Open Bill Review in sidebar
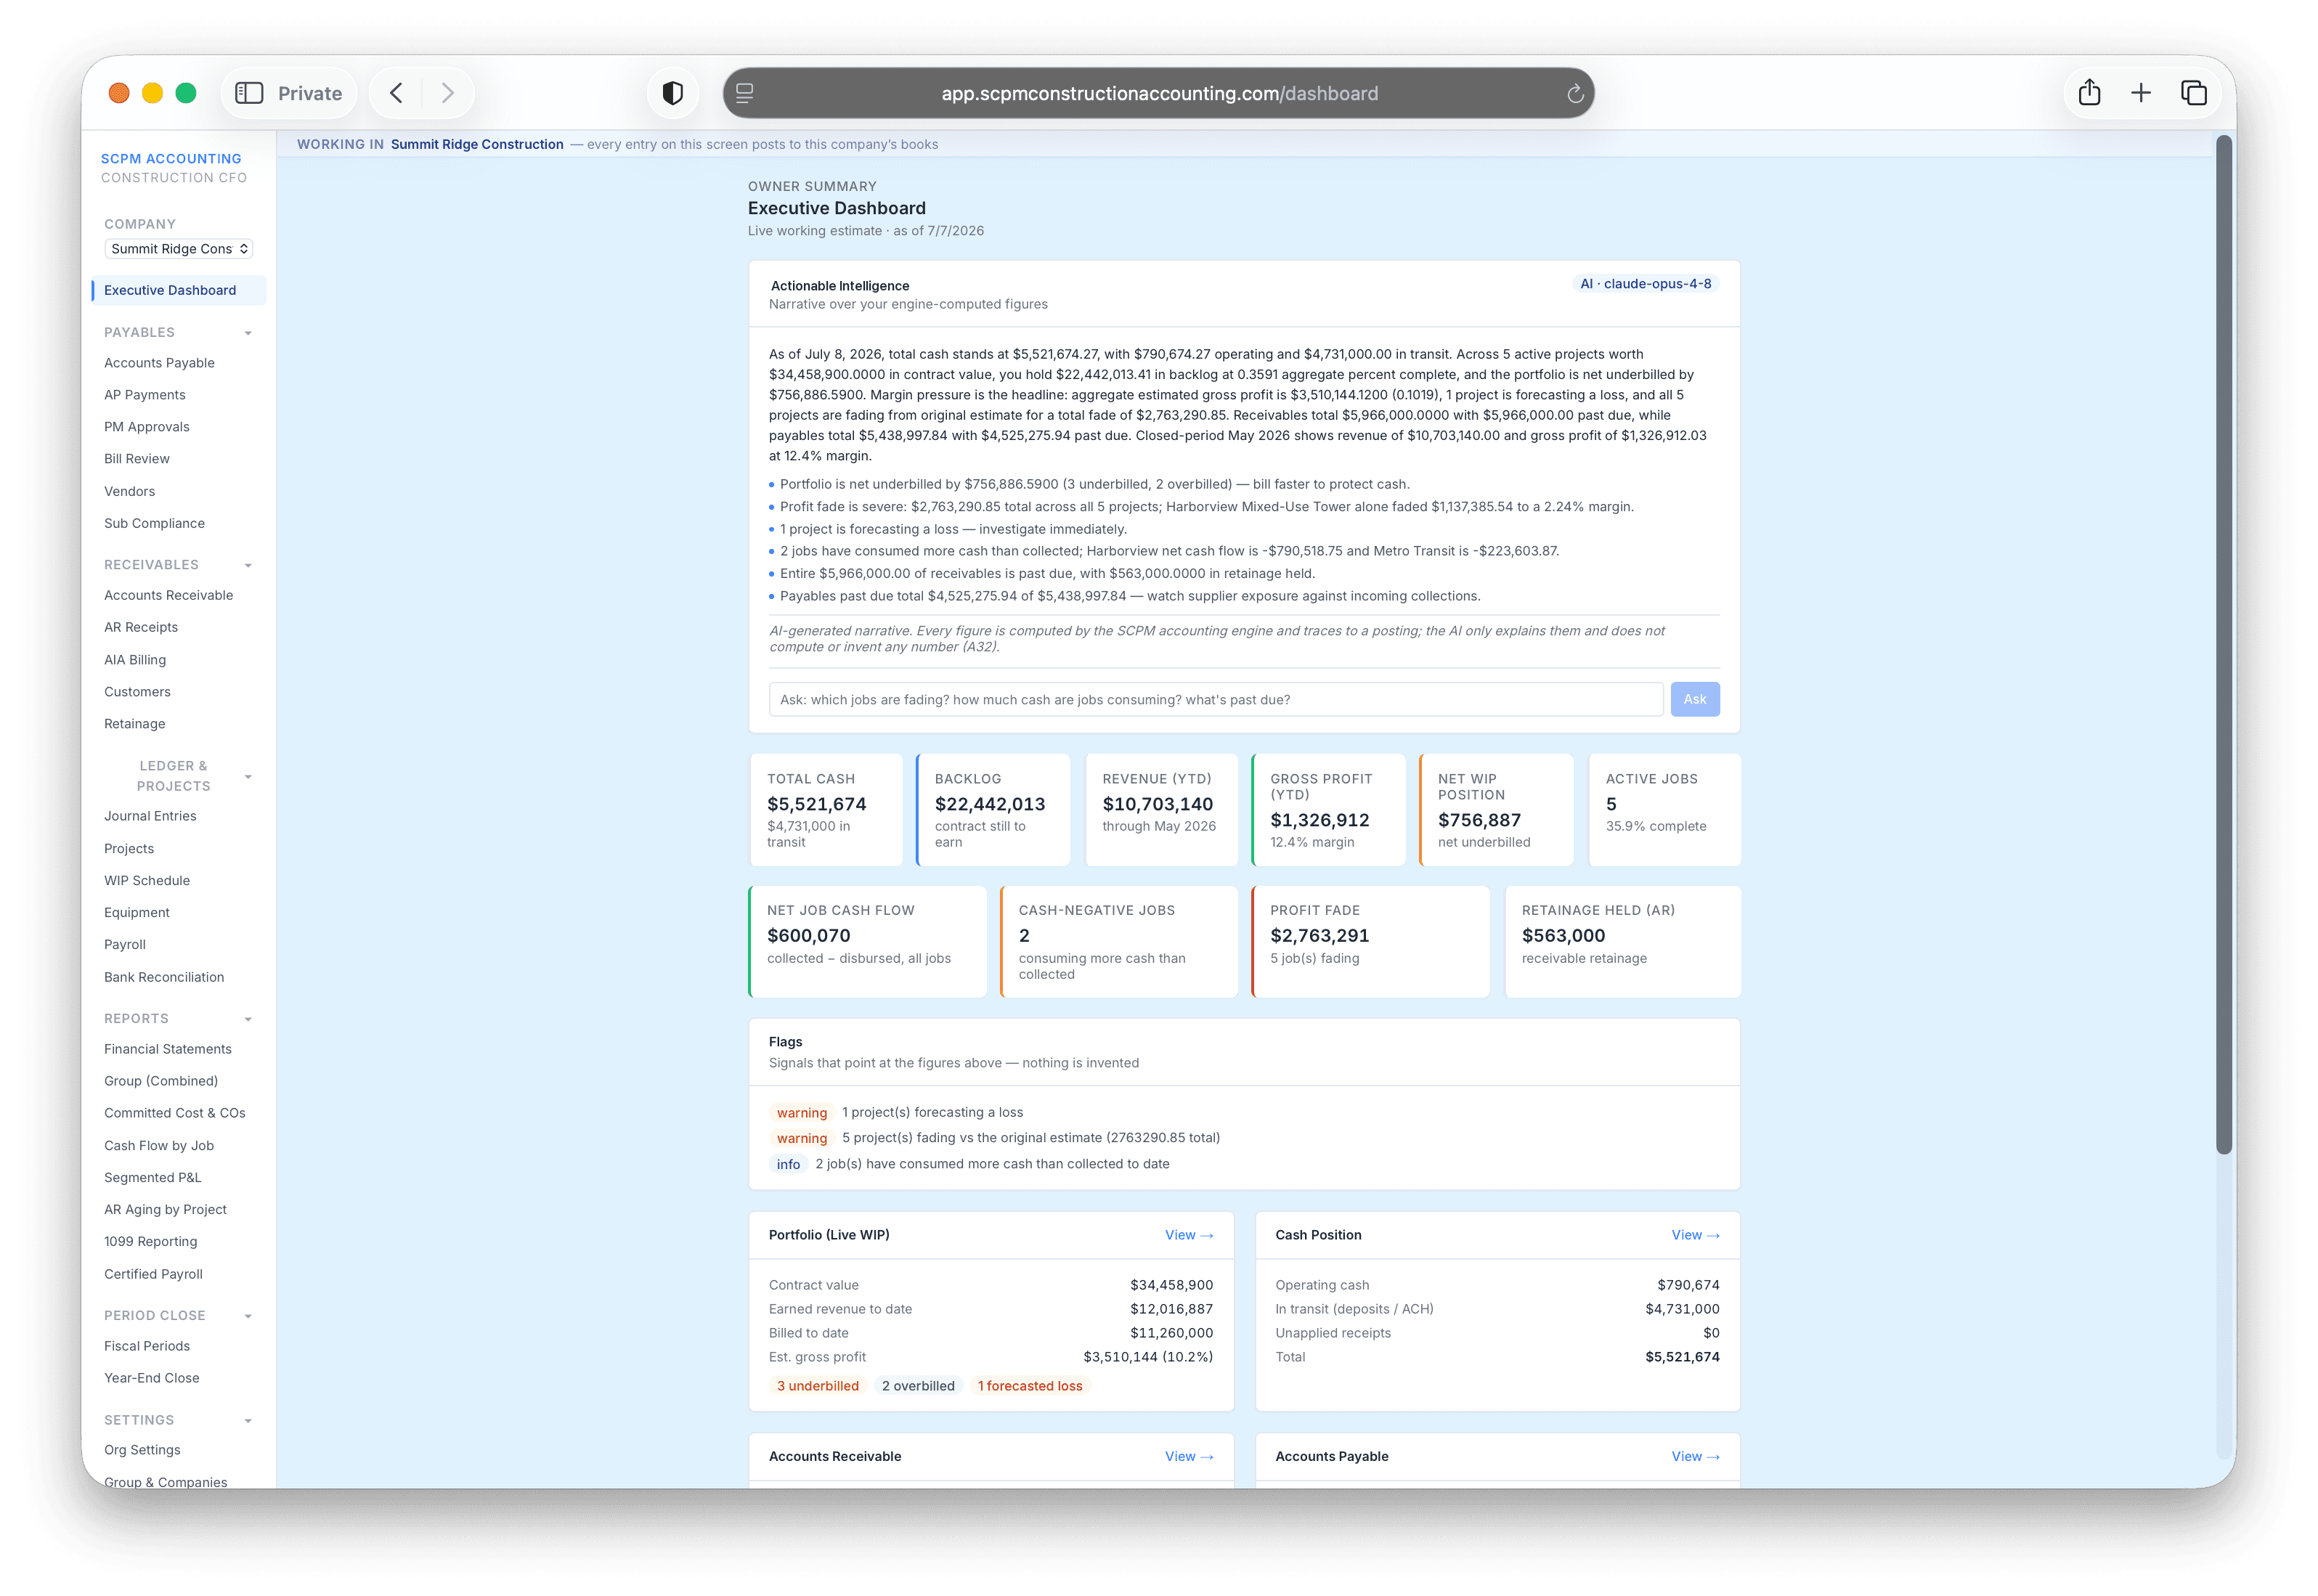The image size is (2318, 1596). click(137, 459)
